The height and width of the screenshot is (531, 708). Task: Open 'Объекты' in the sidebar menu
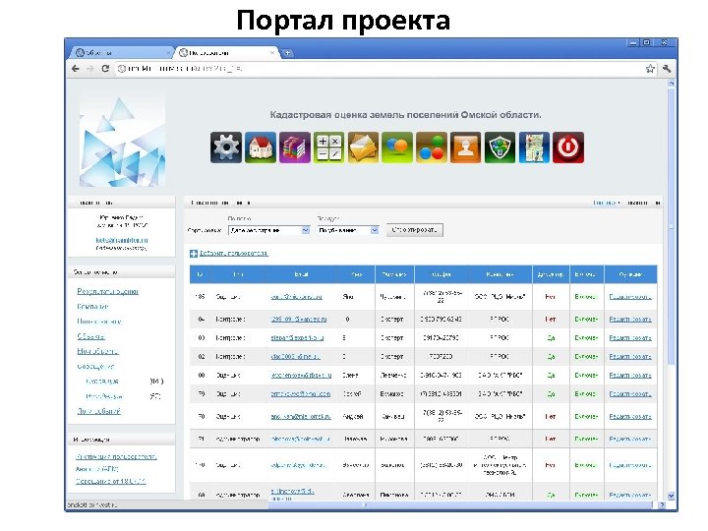pos(90,336)
